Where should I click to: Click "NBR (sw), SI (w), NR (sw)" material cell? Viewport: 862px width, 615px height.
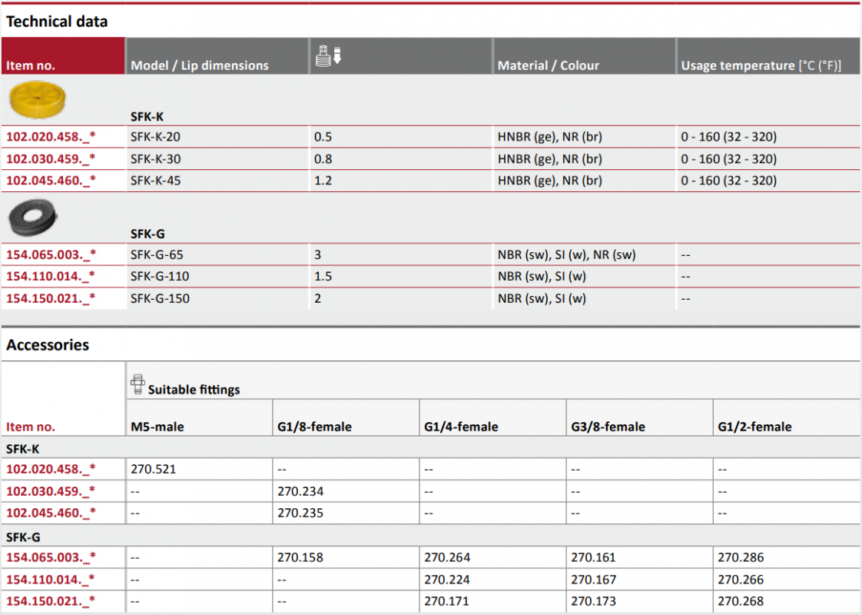point(566,254)
